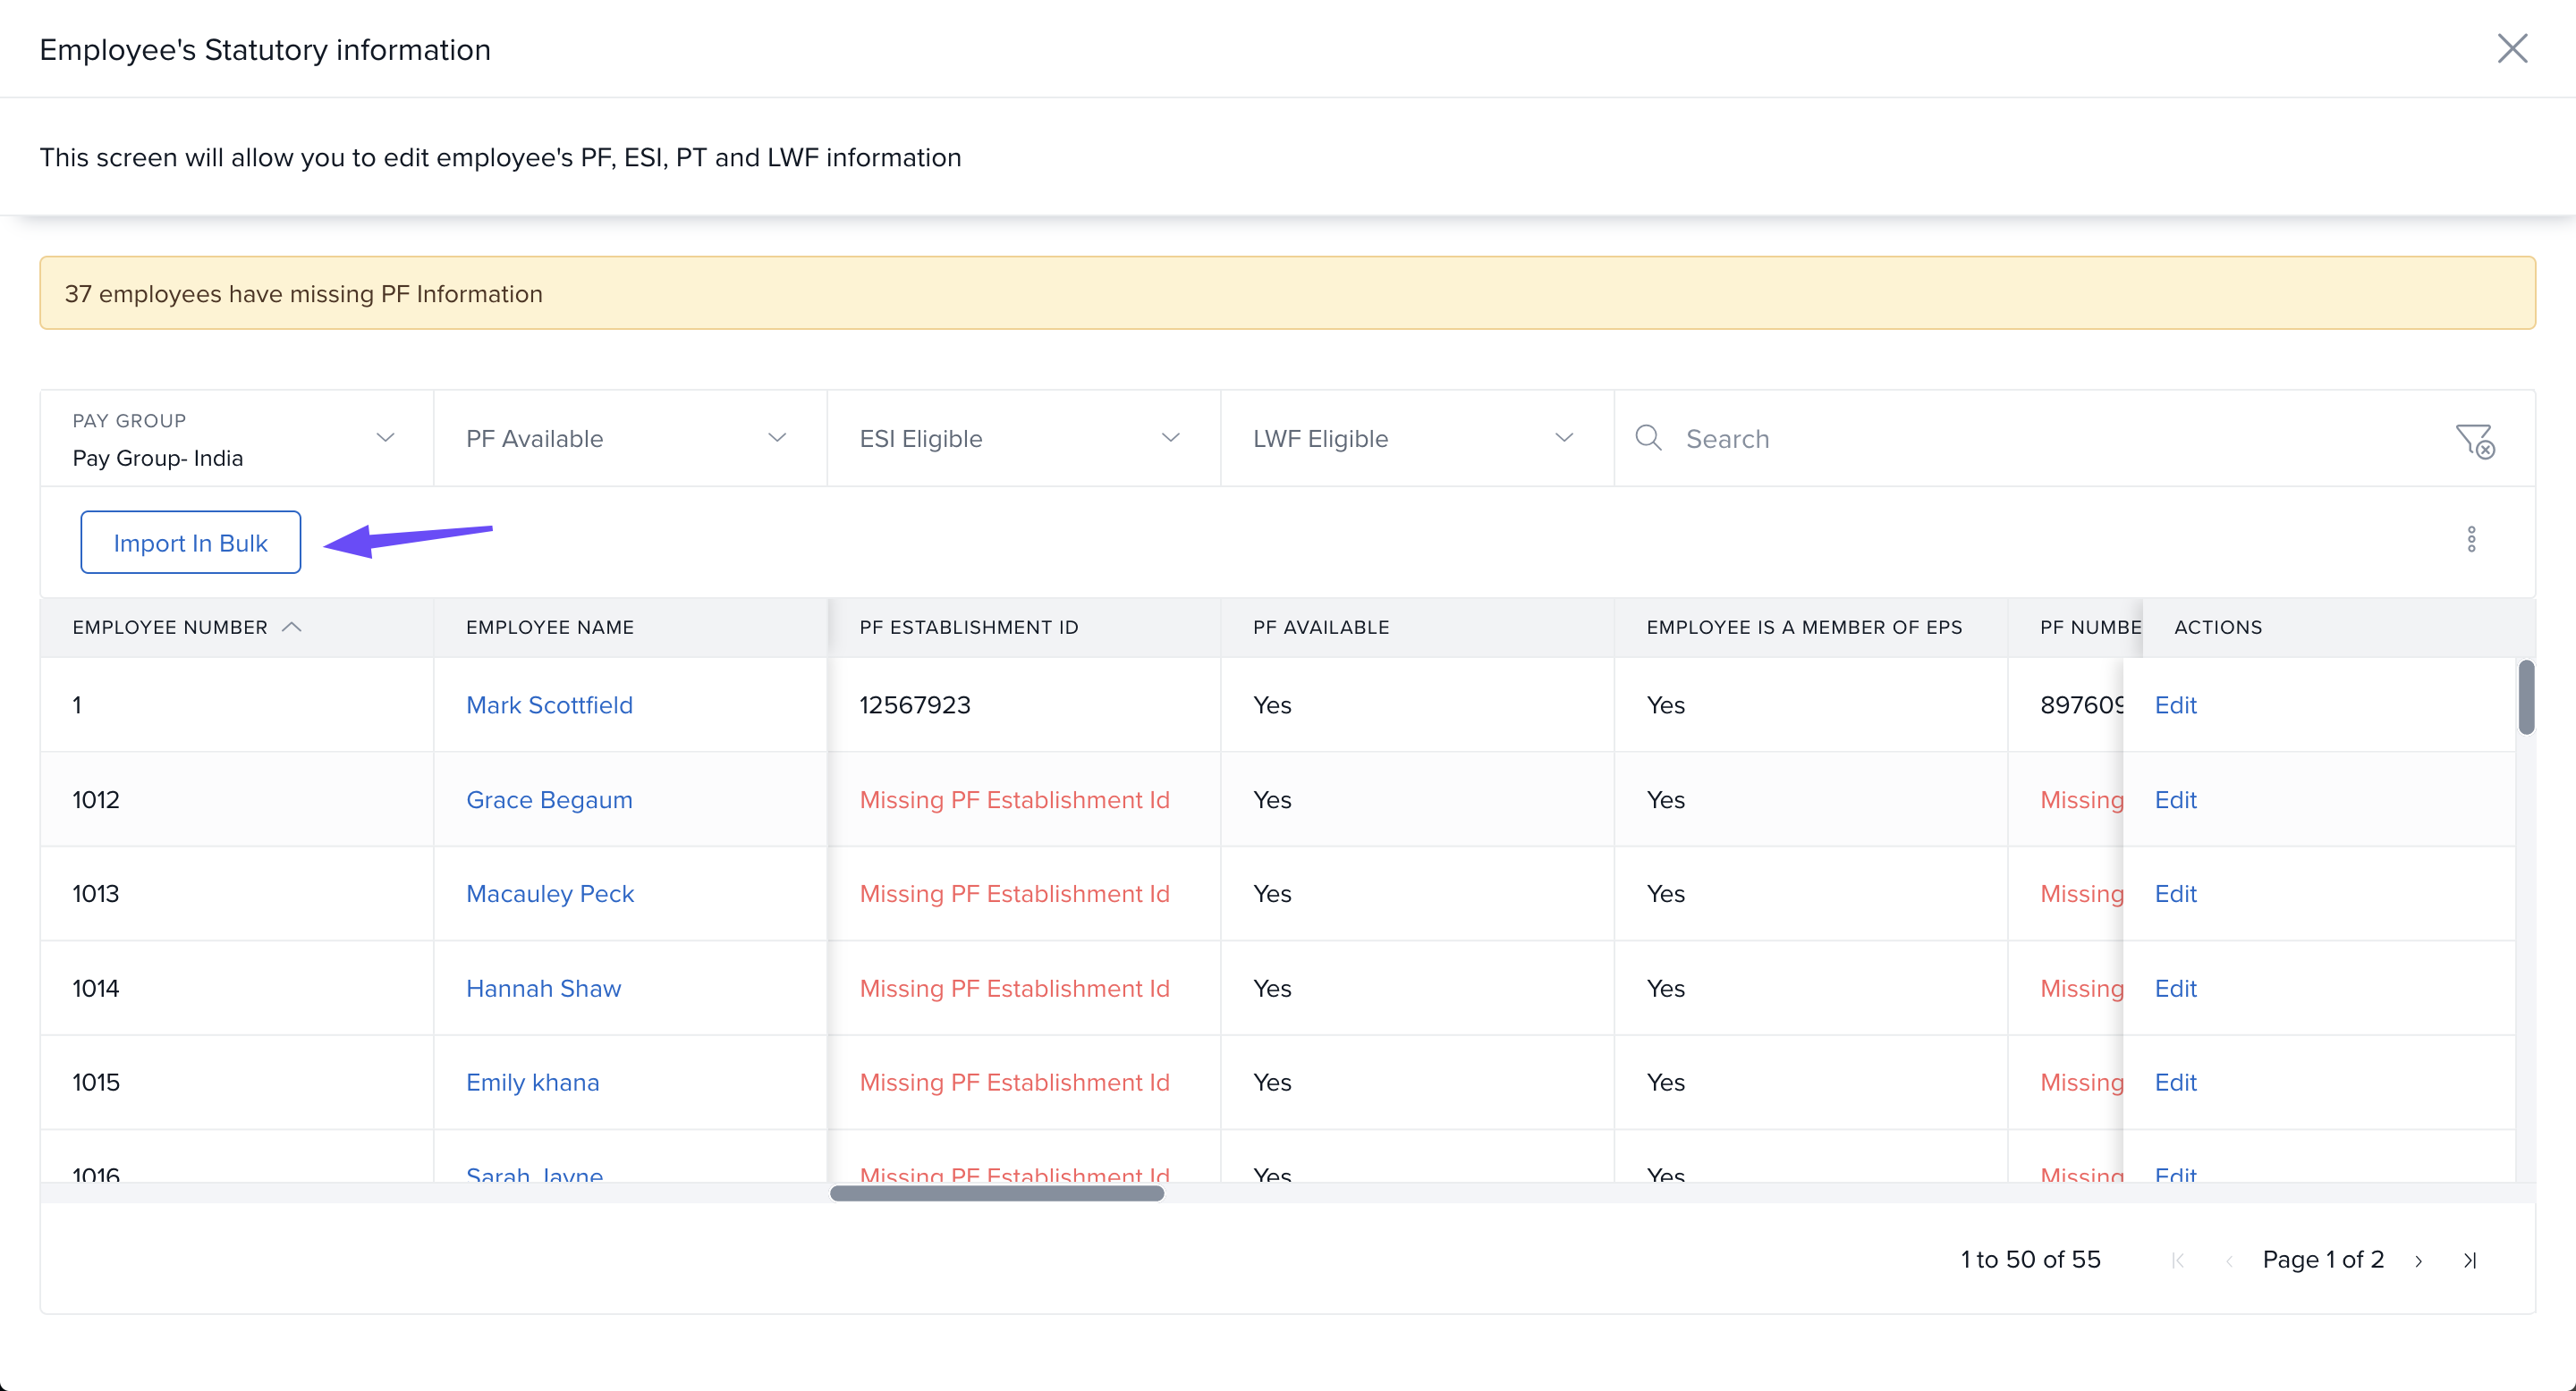This screenshot has height=1391, width=2576.
Task: Toggle Employee Number sort arrow
Action: coord(292,627)
